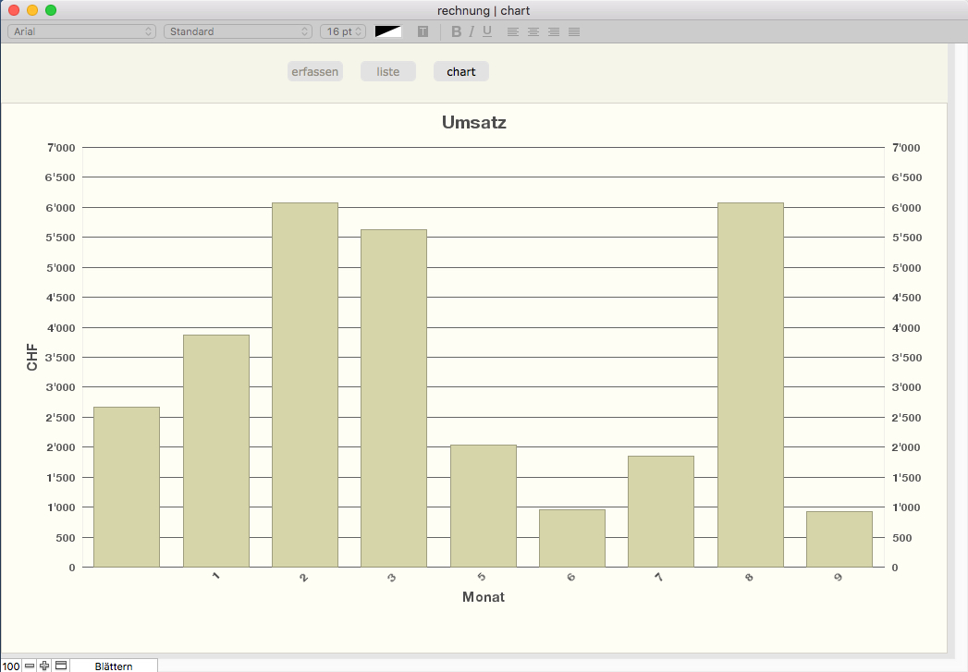Toggle italic text formatting
This screenshot has width=968, height=672.
pyautogui.click(x=472, y=31)
